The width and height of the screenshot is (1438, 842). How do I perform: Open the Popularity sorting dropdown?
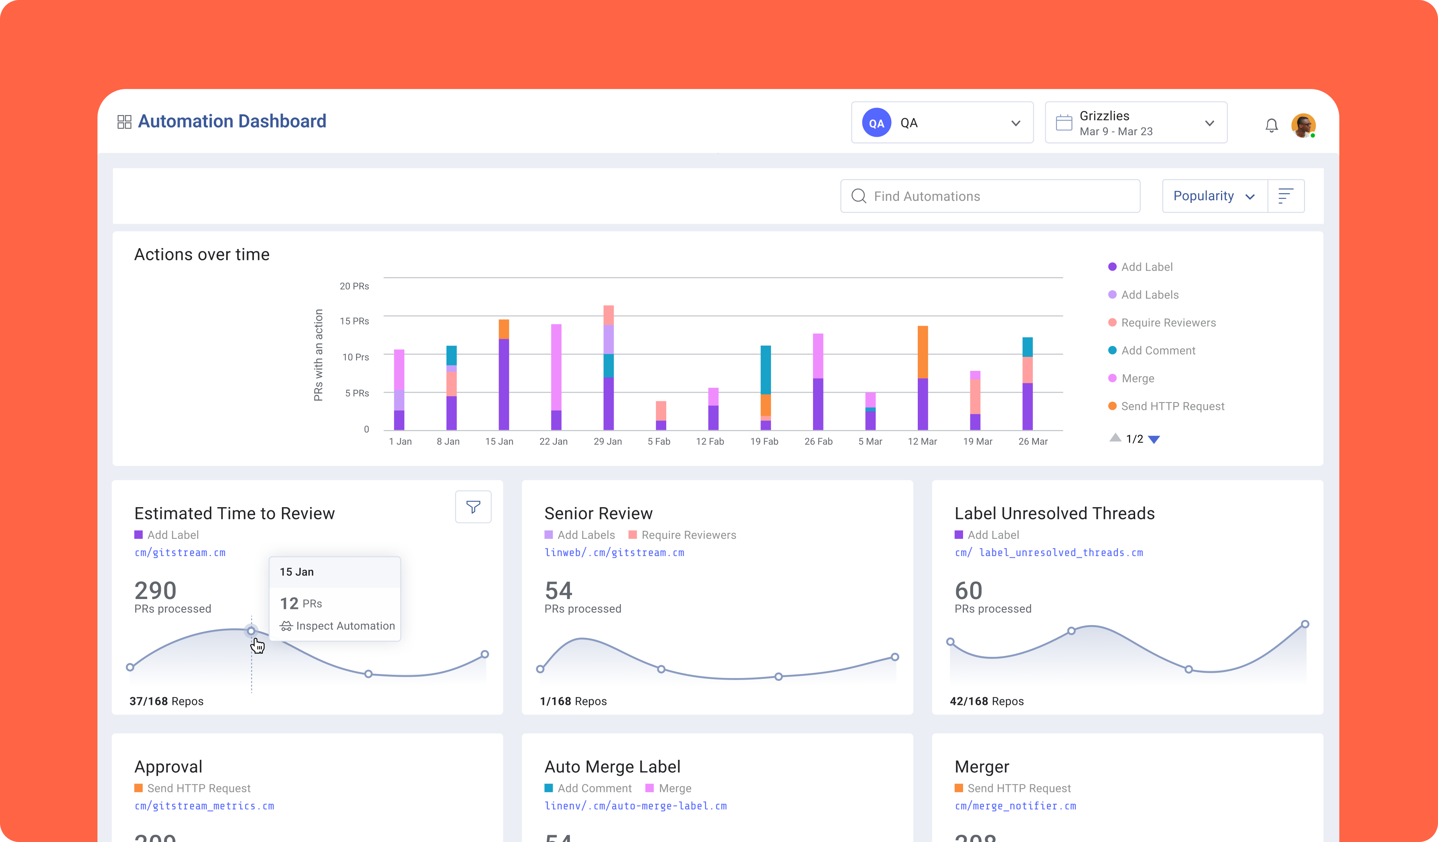(1214, 196)
